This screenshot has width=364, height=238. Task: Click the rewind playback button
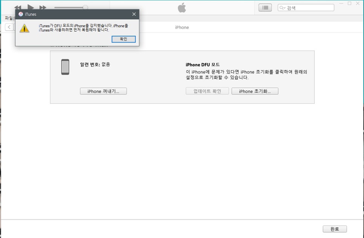[18, 8]
